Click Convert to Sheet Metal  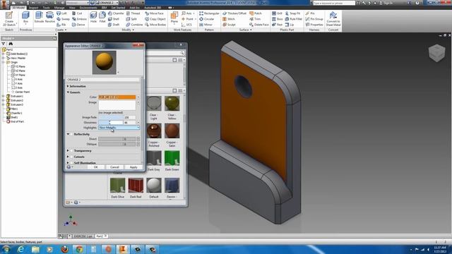(333, 19)
